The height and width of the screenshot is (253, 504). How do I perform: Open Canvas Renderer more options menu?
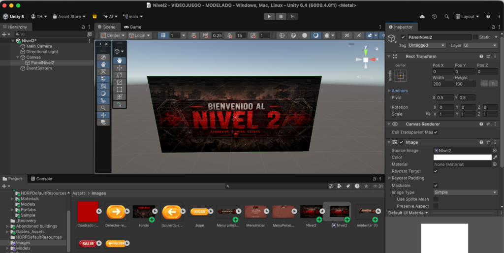tap(495, 124)
